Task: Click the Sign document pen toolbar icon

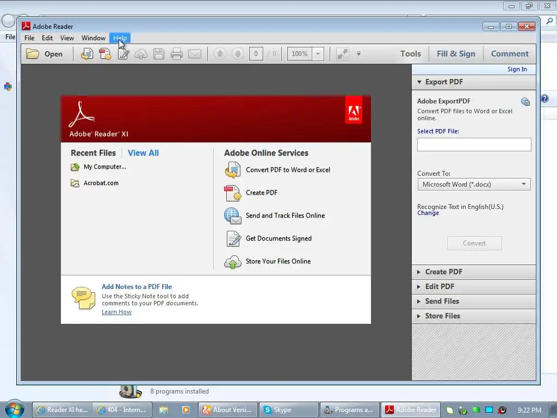Action: coord(123,54)
